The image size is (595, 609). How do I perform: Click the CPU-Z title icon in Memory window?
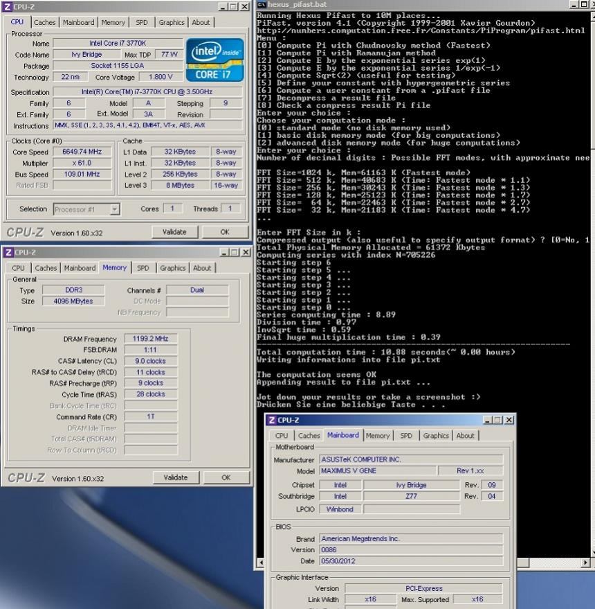tap(8, 252)
